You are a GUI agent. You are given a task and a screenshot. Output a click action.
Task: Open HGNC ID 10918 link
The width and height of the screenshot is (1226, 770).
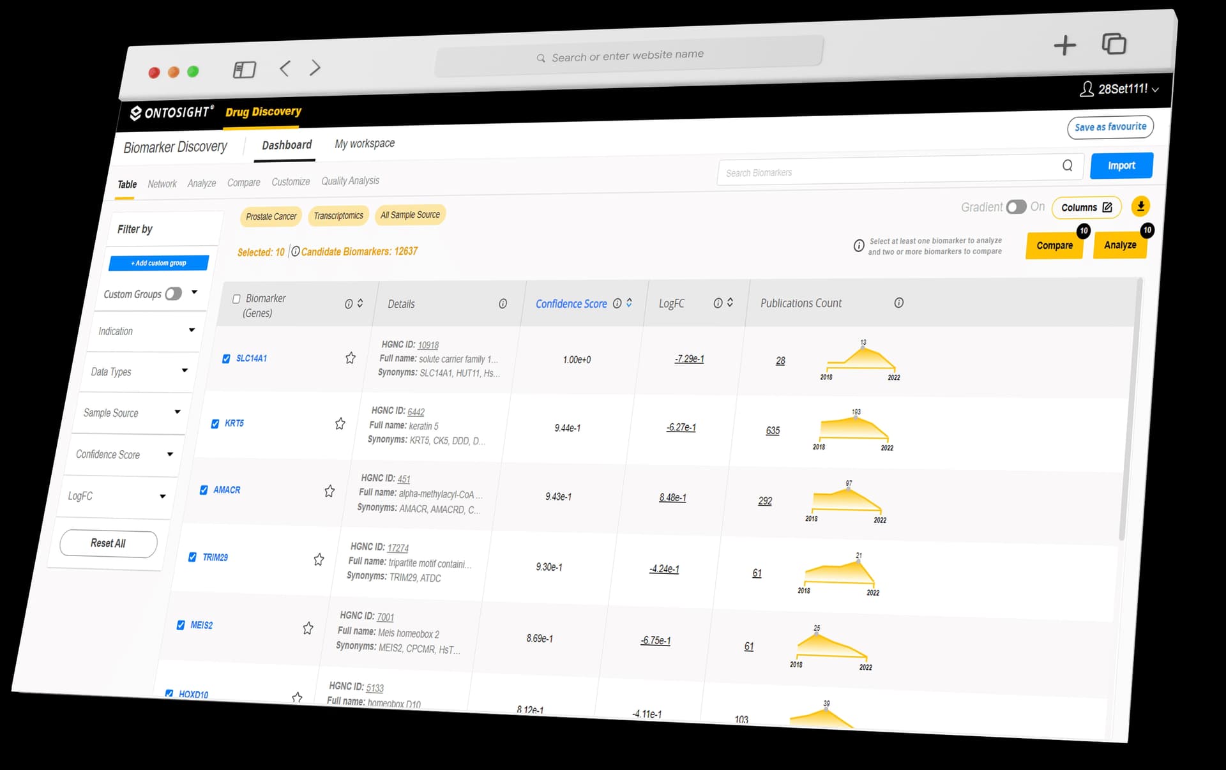click(428, 345)
